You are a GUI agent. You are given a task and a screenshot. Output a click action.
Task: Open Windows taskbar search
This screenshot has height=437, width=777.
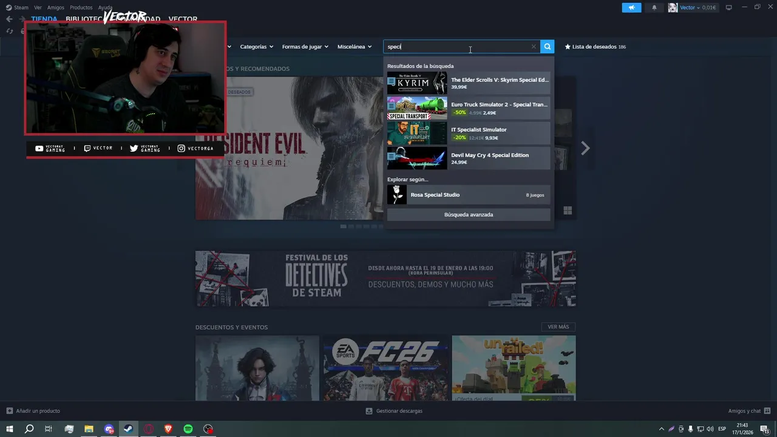click(x=29, y=429)
